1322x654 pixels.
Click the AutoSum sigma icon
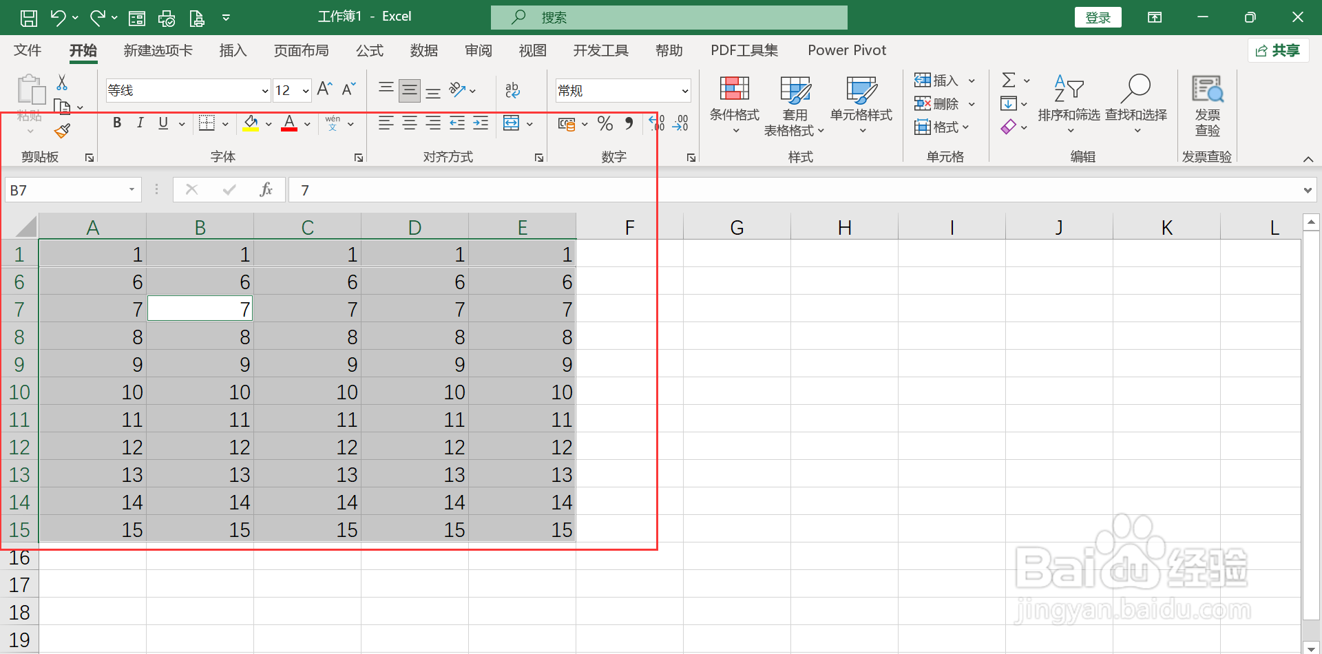1009,81
